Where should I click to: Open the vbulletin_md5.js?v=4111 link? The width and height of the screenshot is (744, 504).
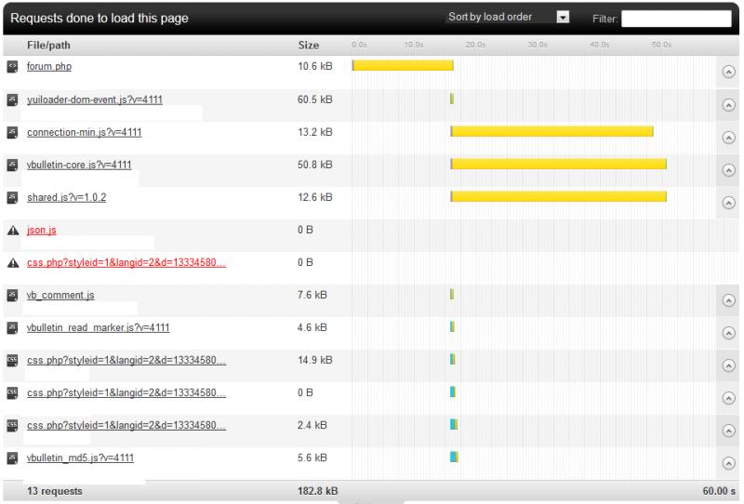pos(81,458)
